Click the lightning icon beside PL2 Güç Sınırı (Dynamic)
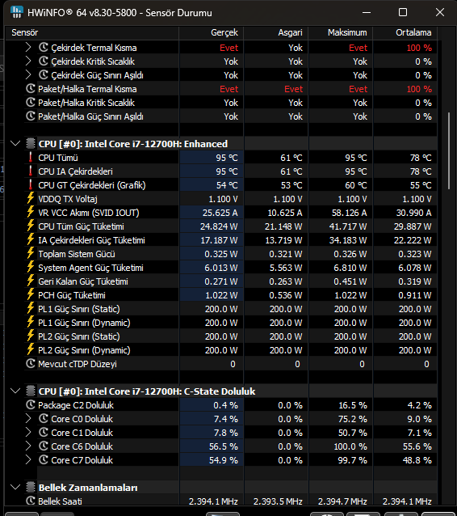457x516 pixels. tap(31, 350)
